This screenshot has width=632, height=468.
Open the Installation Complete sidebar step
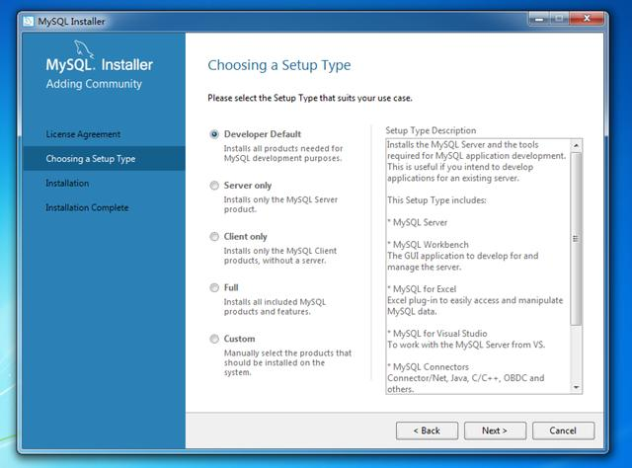pos(87,208)
